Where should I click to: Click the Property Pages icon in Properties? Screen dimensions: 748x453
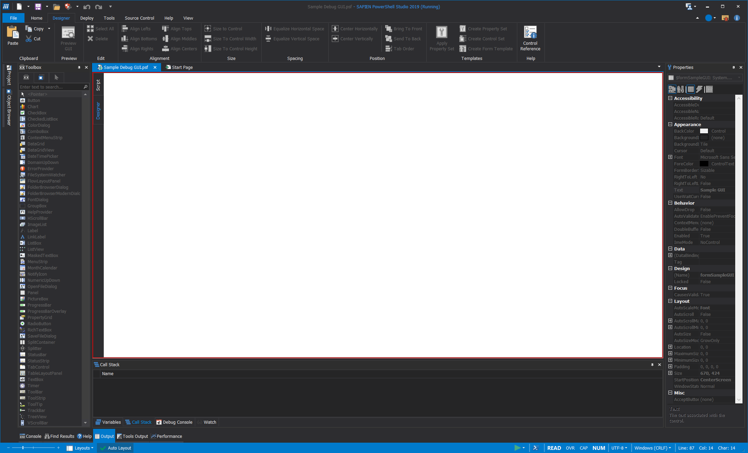(x=709, y=89)
